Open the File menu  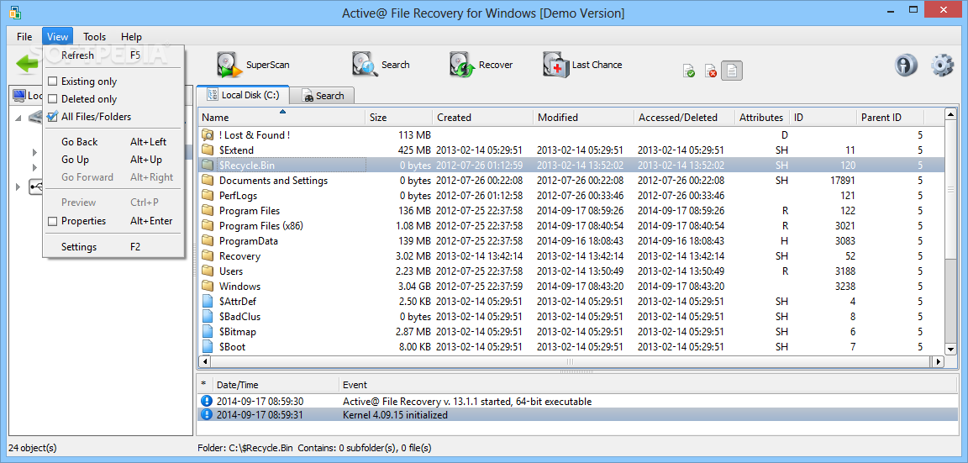[24, 36]
